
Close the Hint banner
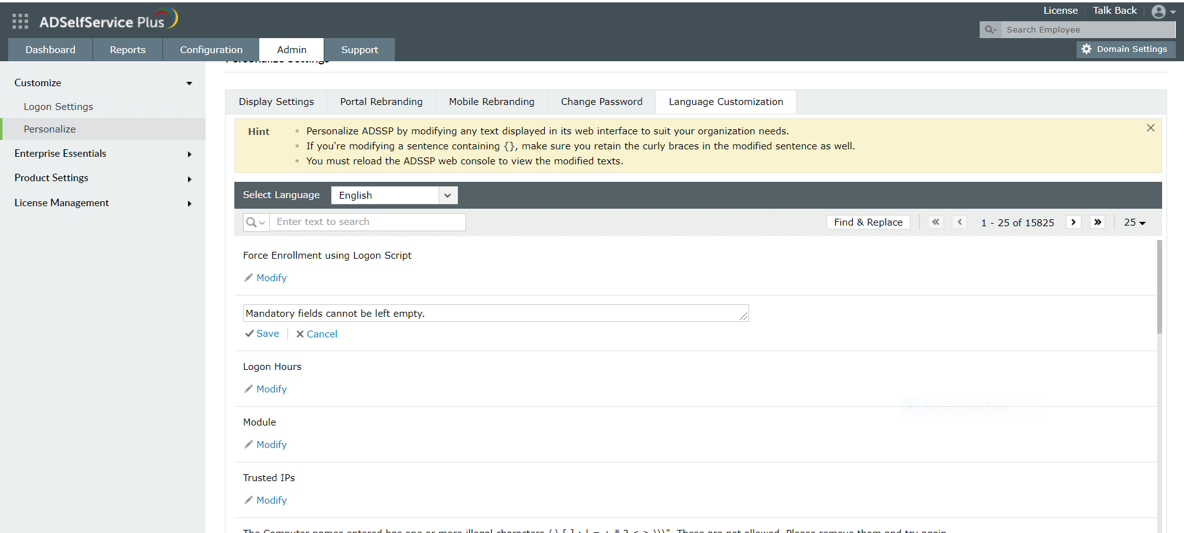click(x=1150, y=128)
